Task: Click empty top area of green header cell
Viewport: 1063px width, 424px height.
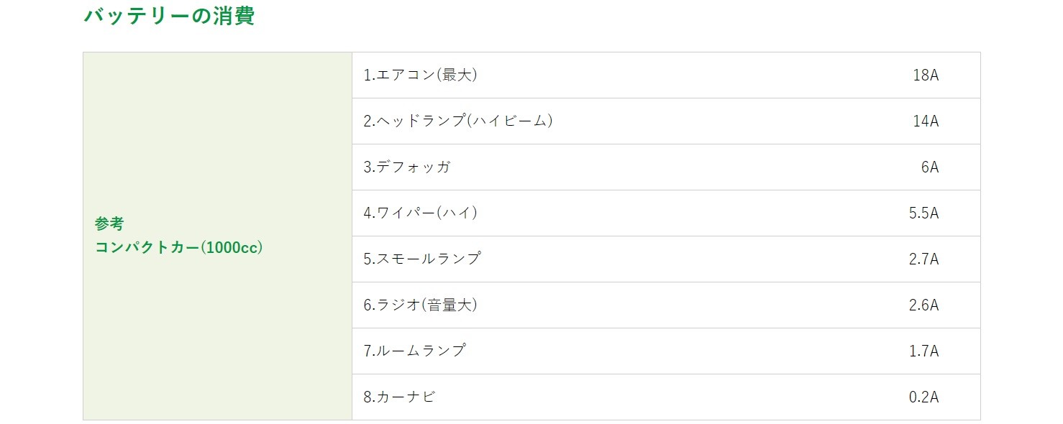Action: coord(217,108)
